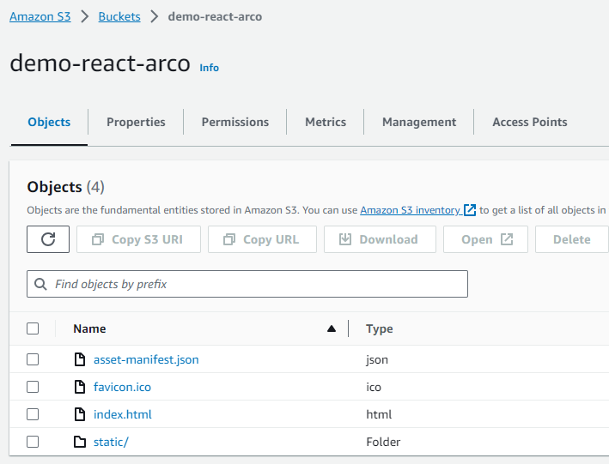Screen dimensions: 609x464
Task: Open favicon.ico object link
Action: tap(122, 387)
